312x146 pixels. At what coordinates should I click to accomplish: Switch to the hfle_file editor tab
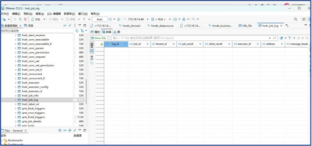pos(245,26)
